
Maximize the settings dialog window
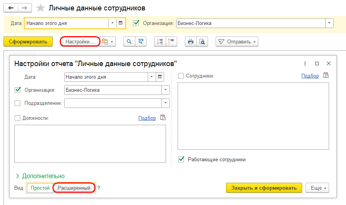tap(317, 63)
